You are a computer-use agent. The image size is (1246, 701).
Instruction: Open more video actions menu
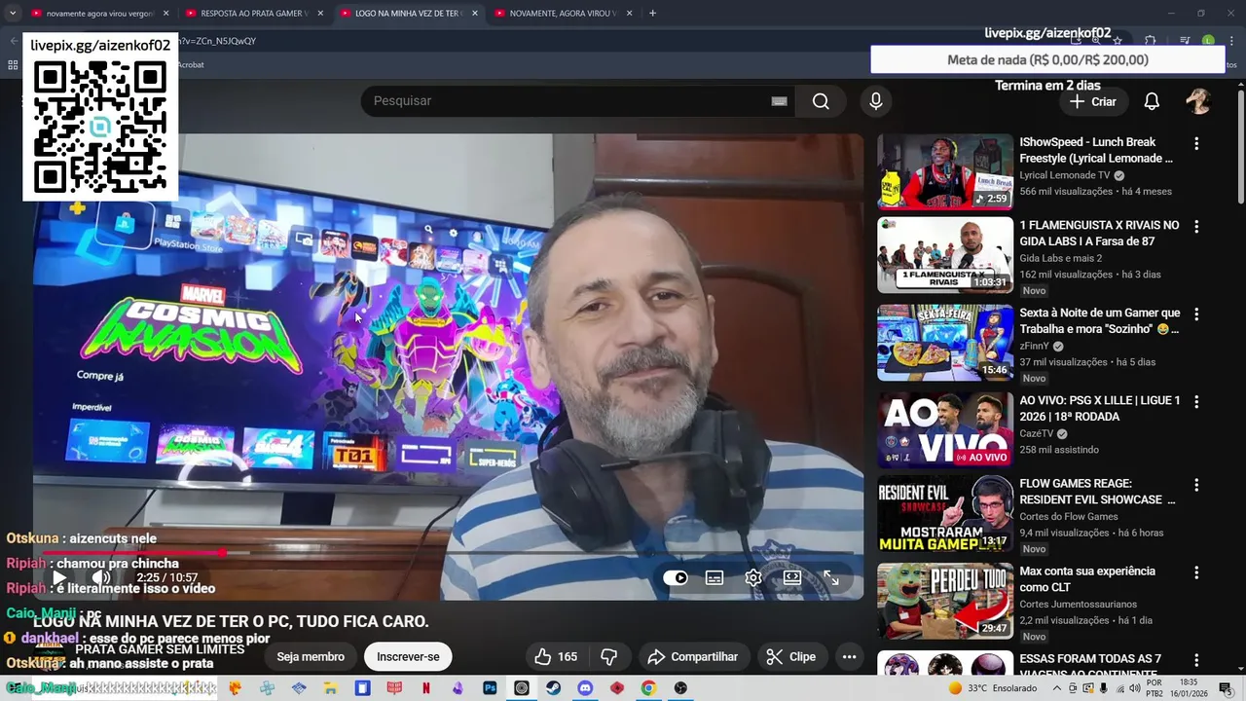[849, 657]
